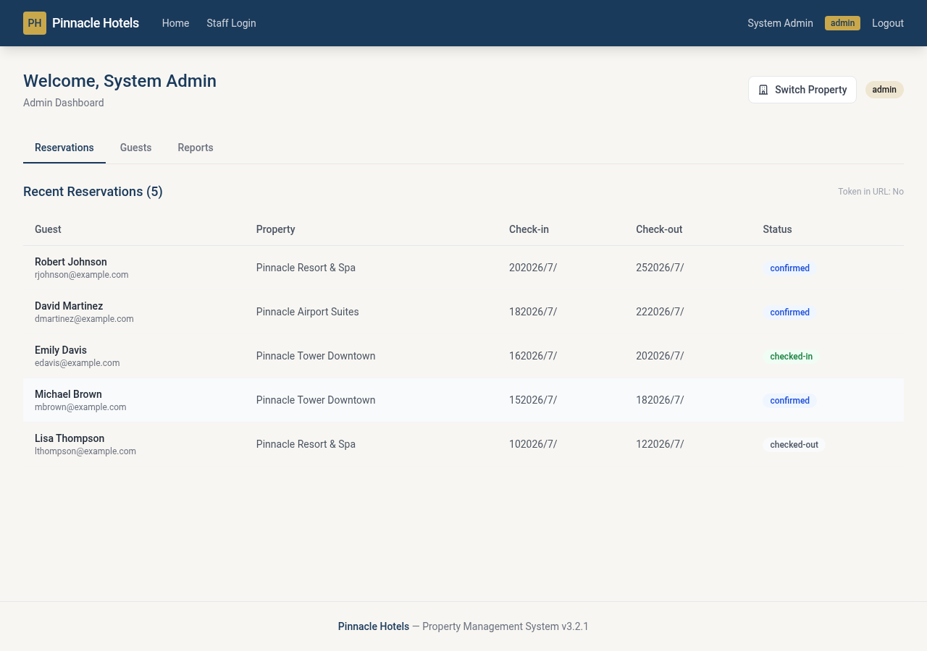Click footer text Property Management System v3.2.1
Screen dimensions: 927x651
click(x=506, y=626)
